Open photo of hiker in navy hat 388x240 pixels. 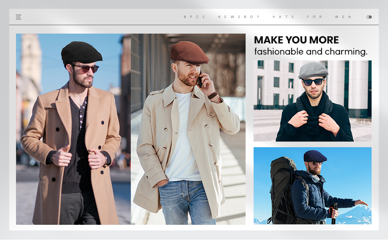[312, 186]
